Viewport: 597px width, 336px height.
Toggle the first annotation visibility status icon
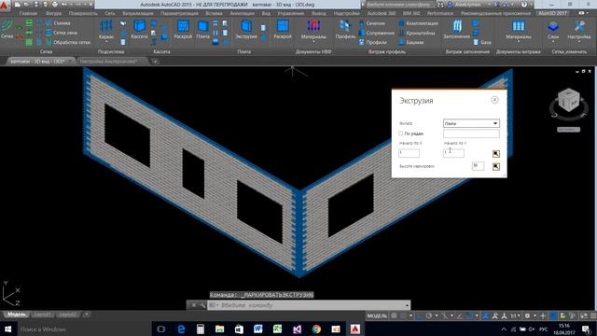click(486, 315)
